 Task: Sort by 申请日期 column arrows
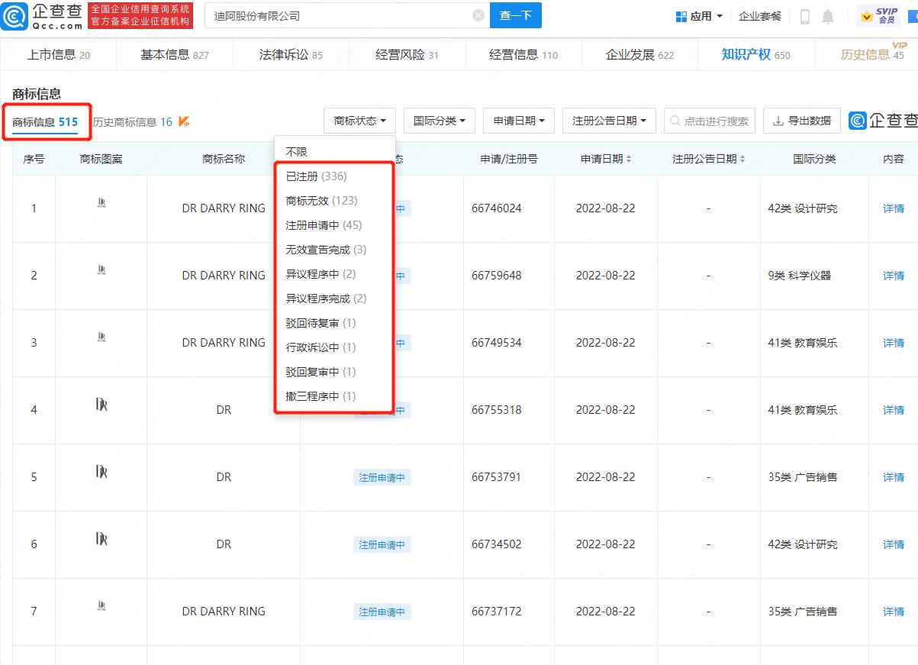tap(629, 159)
